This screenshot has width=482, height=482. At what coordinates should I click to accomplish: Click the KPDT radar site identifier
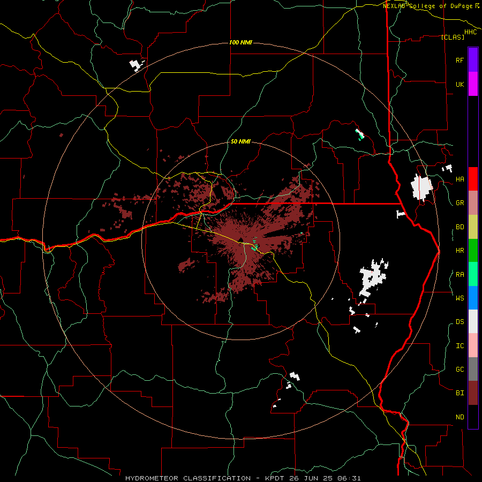click(274, 478)
